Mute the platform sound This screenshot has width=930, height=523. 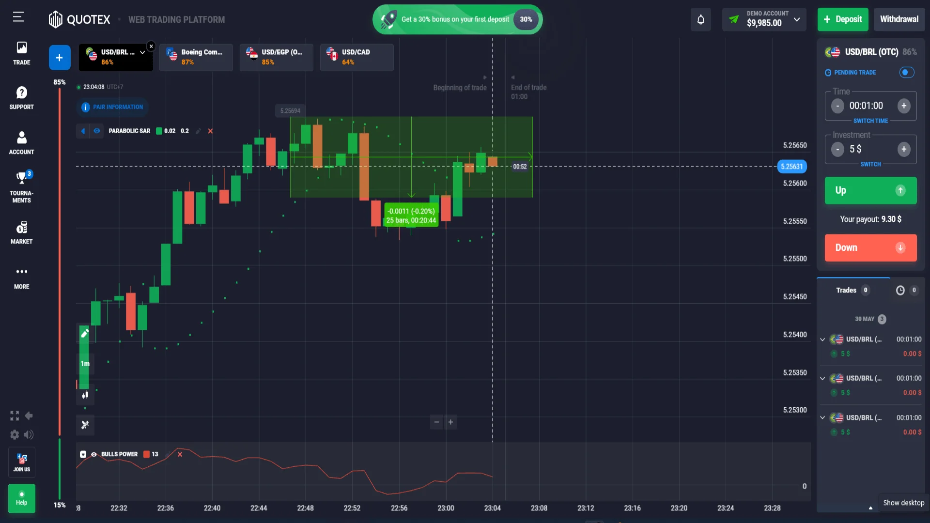click(29, 434)
